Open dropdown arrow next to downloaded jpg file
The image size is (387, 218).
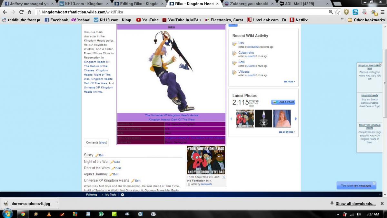tap(57, 202)
